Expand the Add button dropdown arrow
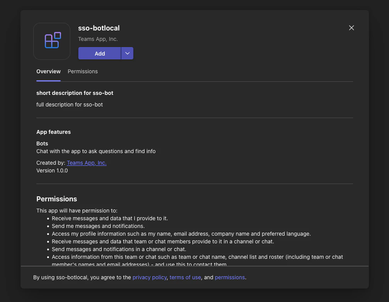The image size is (389, 302). tap(127, 53)
